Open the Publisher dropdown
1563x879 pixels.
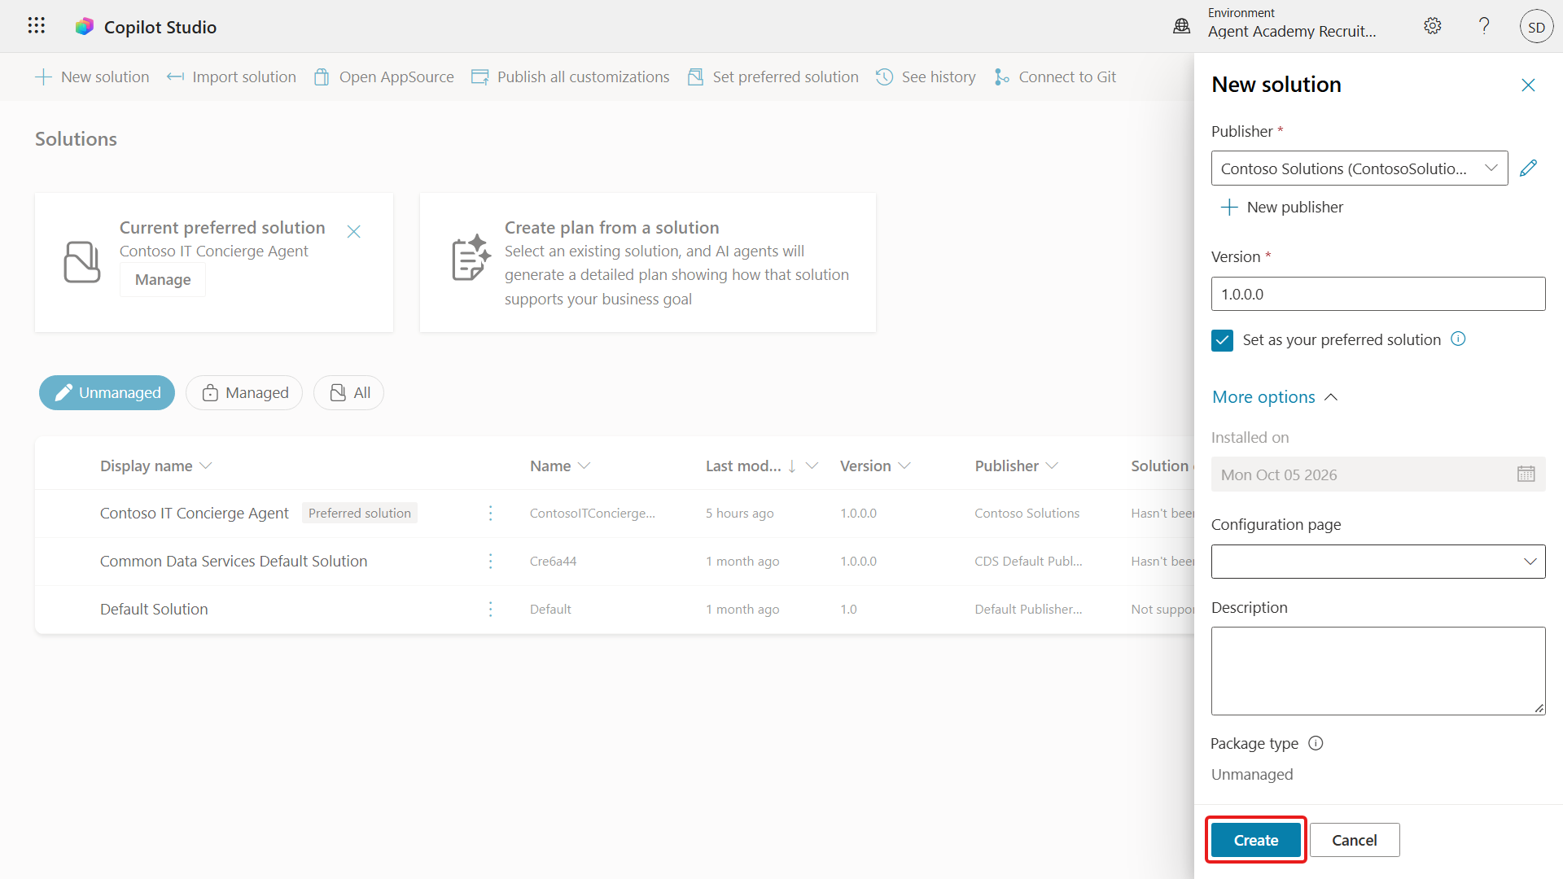pos(1359,168)
